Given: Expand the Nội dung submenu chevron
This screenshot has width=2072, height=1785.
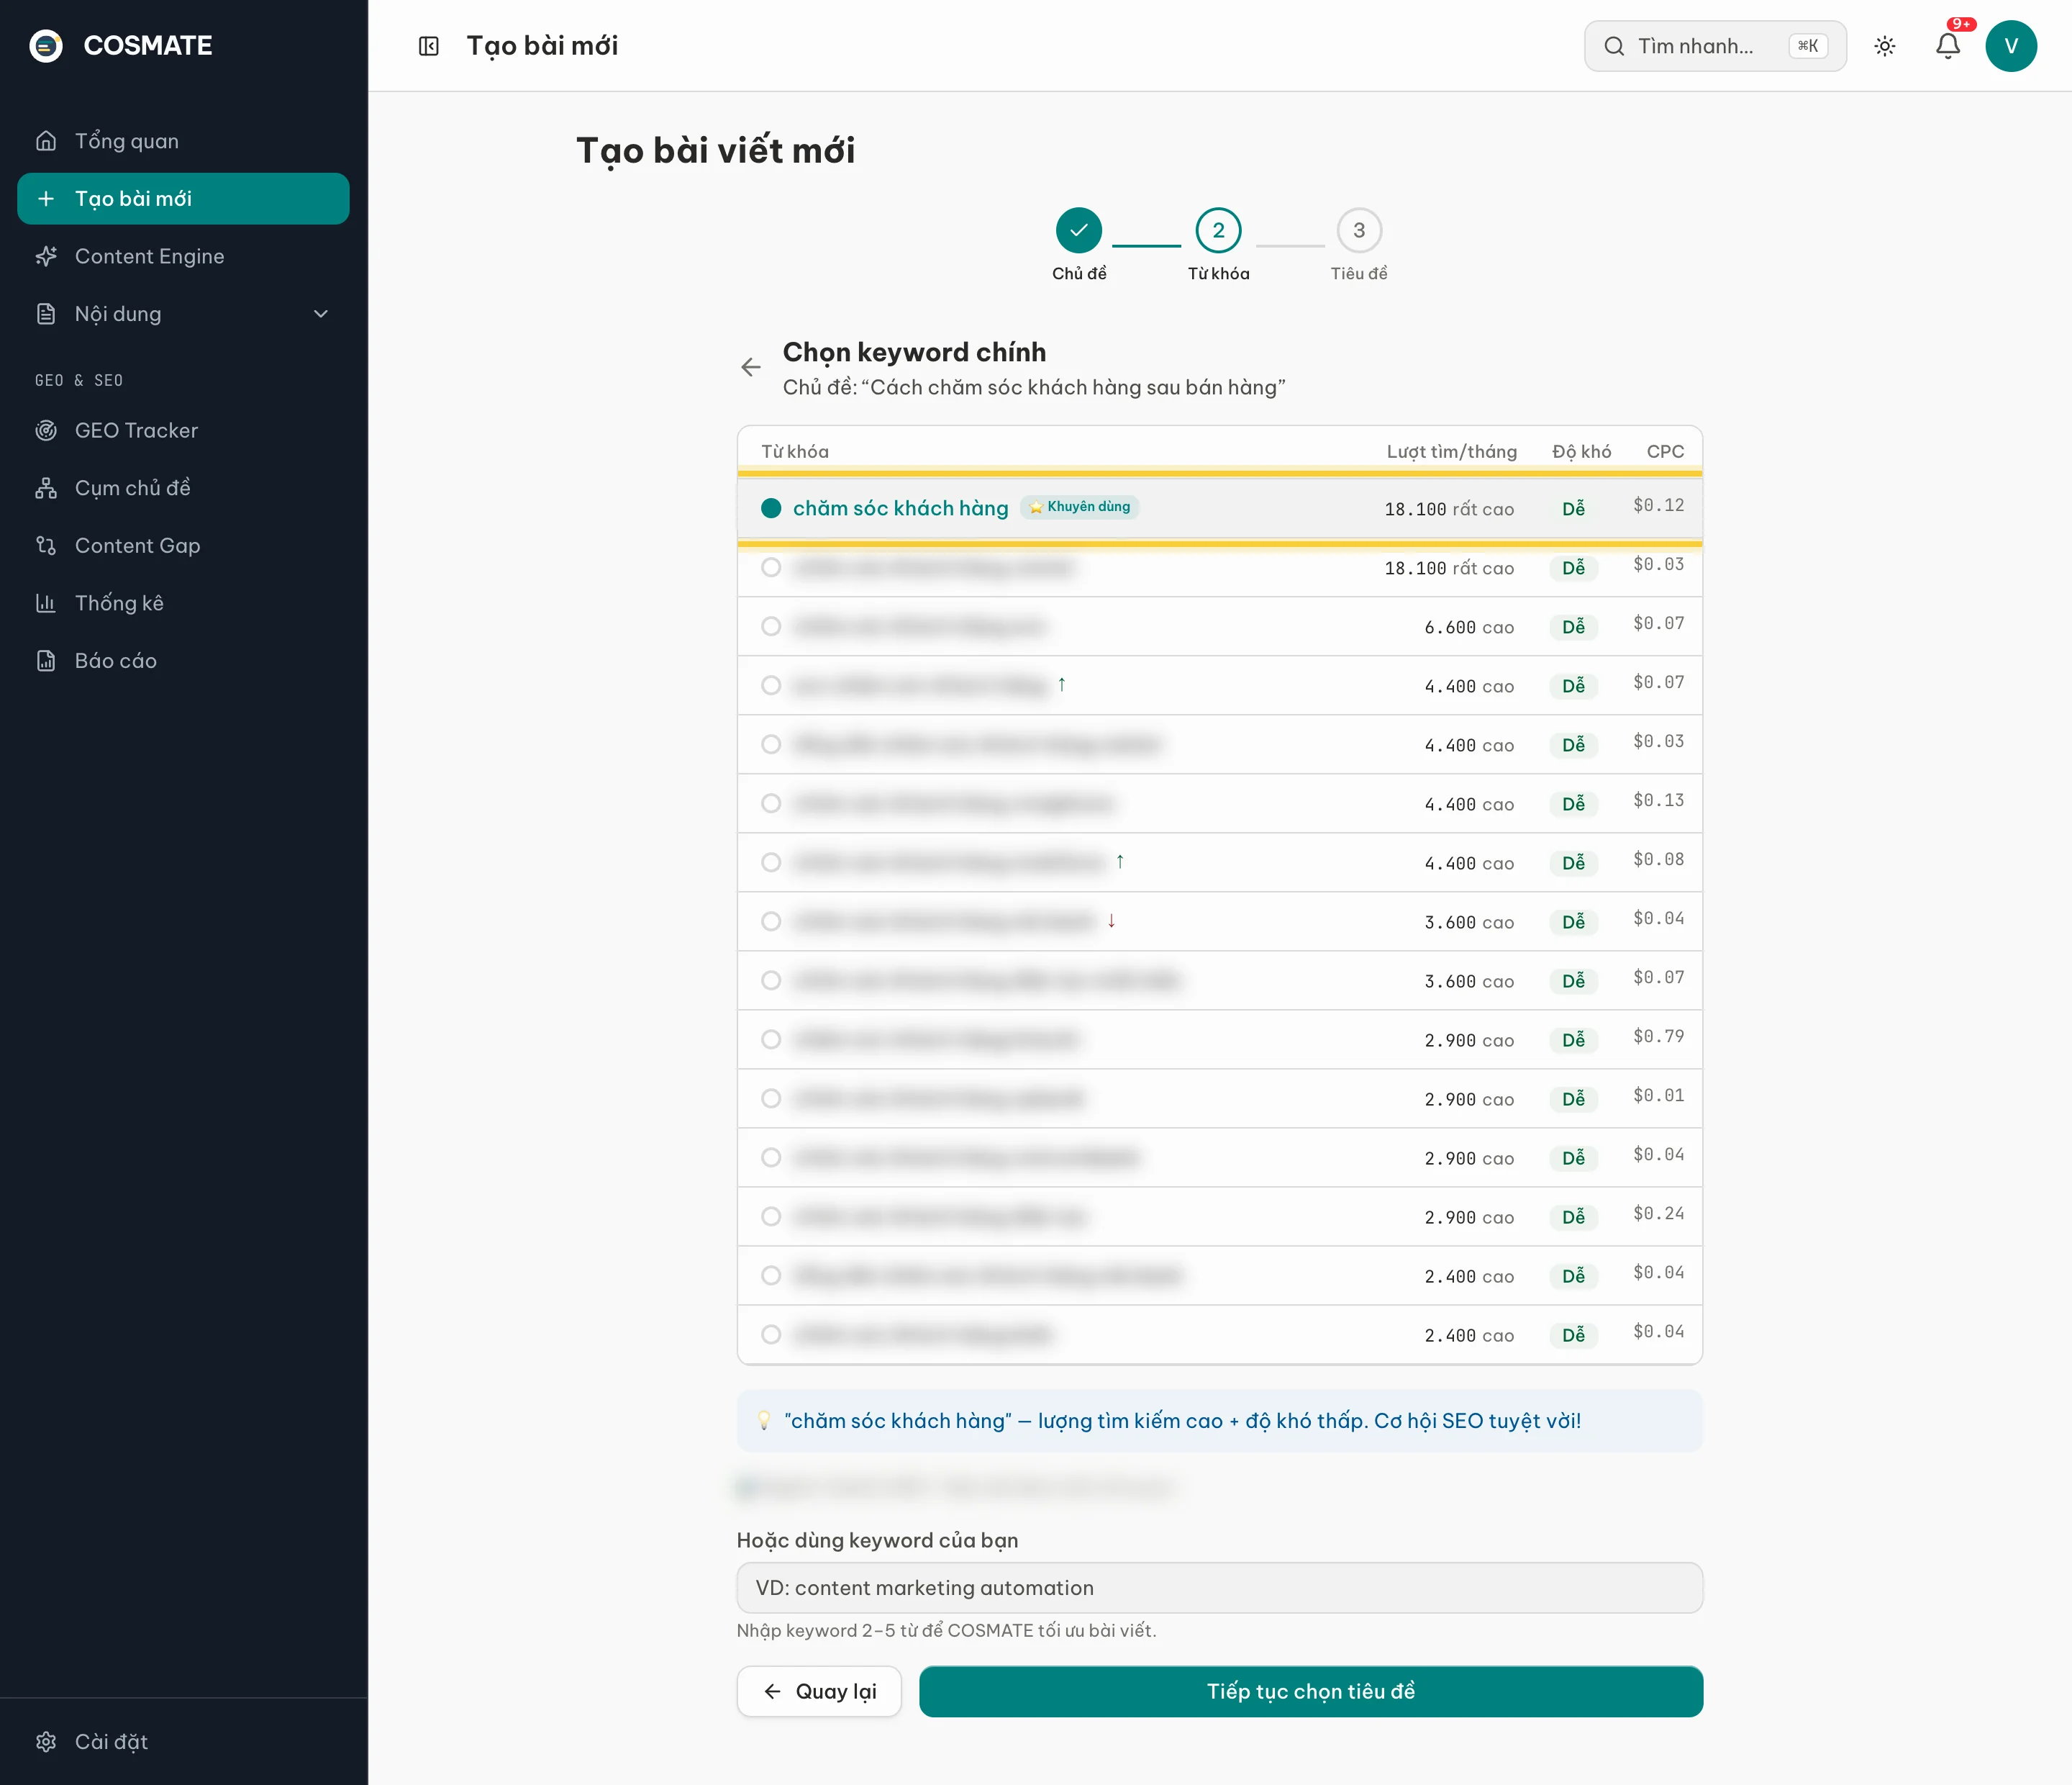Looking at the screenshot, I should tap(320, 315).
